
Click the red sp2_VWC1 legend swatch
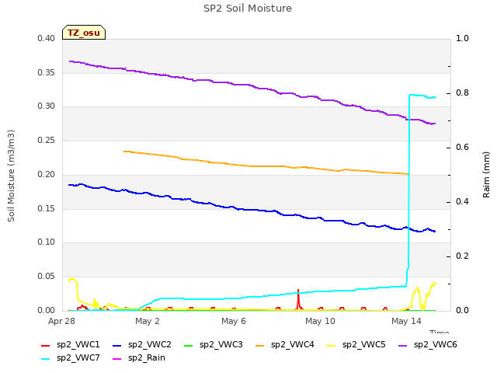[46, 346]
